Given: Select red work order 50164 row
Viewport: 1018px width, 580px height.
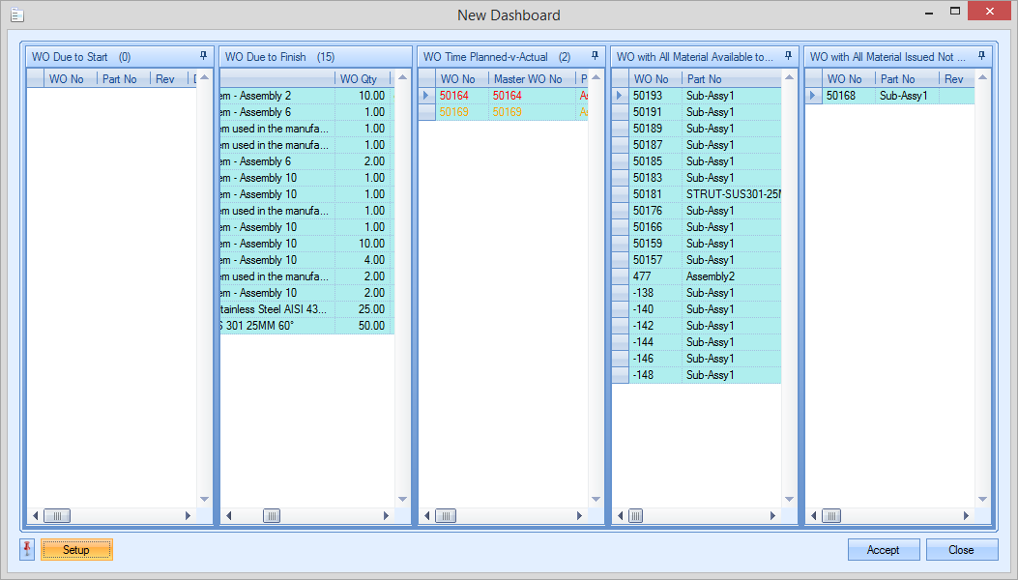Looking at the screenshot, I should coord(454,96).
